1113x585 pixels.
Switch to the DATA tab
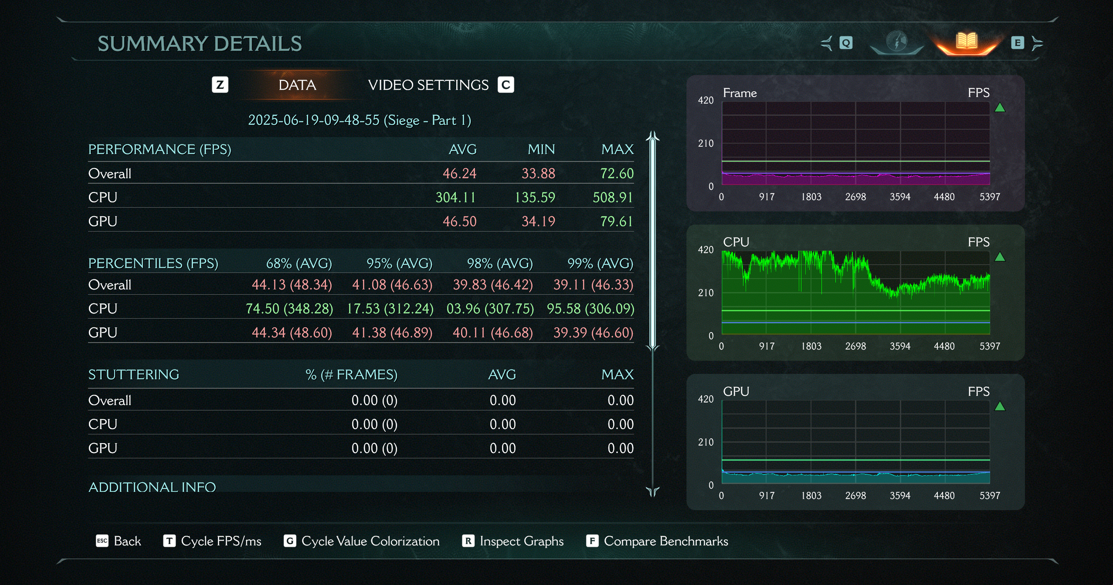(297, 85)
